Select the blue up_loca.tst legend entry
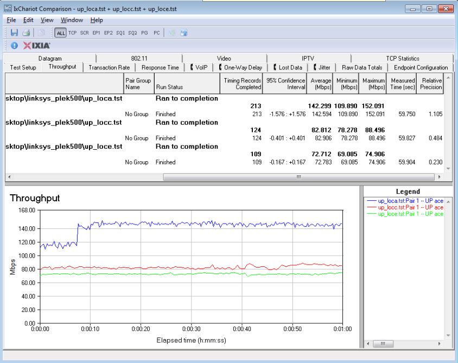The width and height of the screenshot is (458, 363). coord(405,201)
